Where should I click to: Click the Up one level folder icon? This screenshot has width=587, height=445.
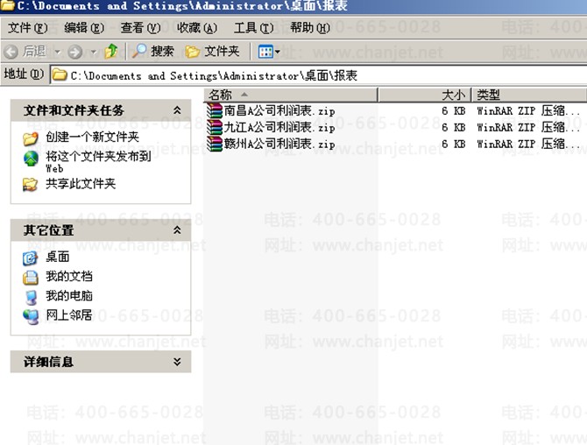(111, 52)
